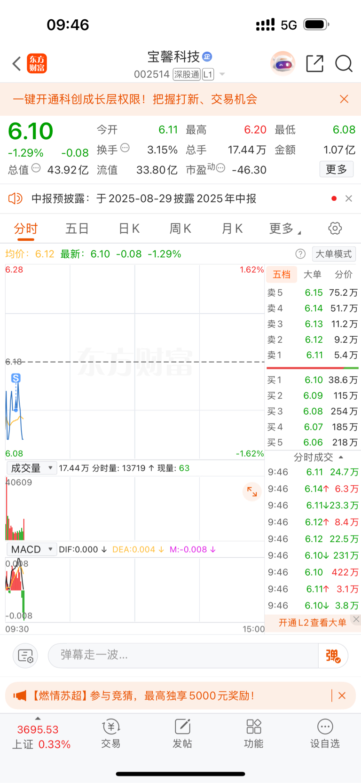
Task: Open the robot assistant avatar
Action: pos(283,63)
